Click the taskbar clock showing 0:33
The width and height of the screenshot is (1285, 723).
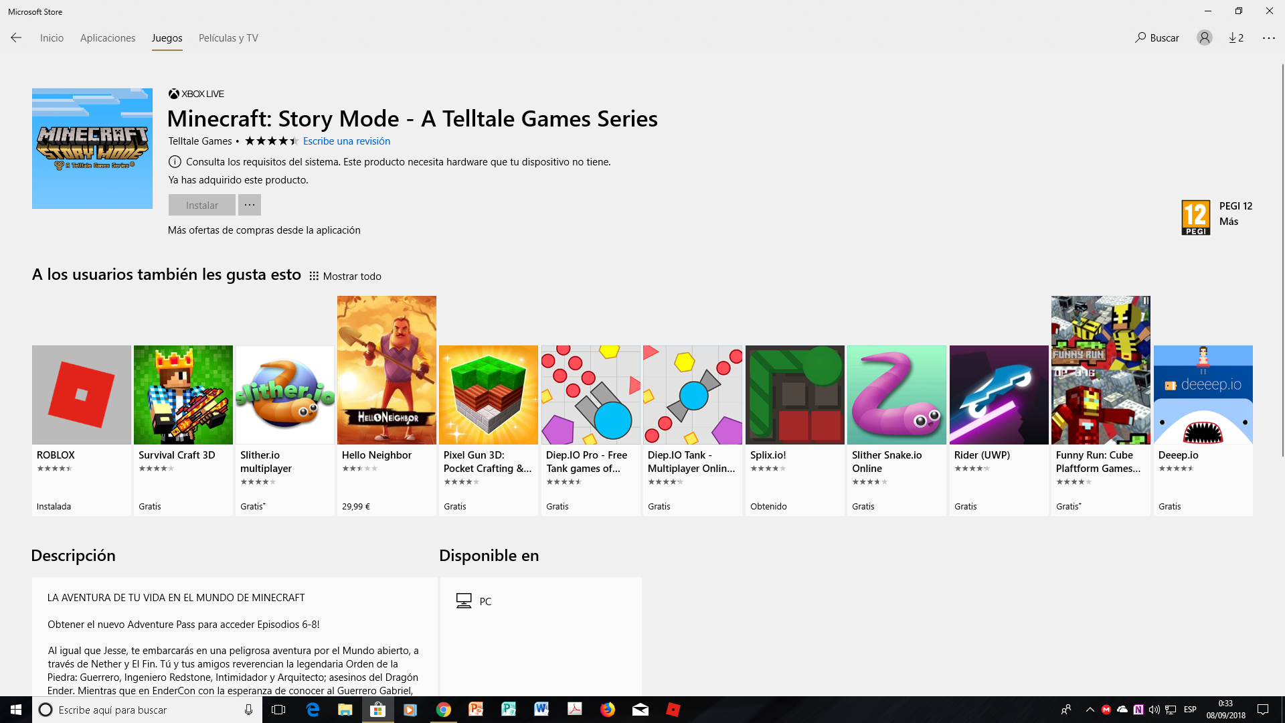pyautogui.click(x=1226, y=710)
